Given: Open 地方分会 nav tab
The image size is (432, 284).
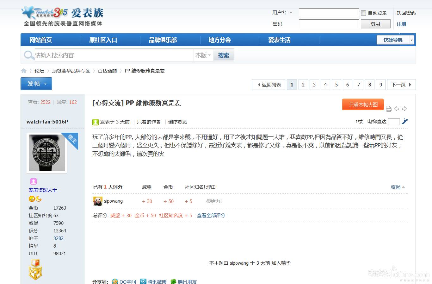Looking at the screenshot, I should tap(219, 40).
